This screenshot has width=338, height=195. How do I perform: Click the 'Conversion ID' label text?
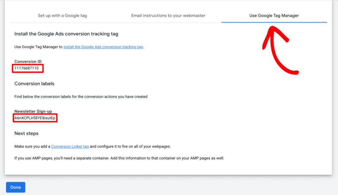28,61
